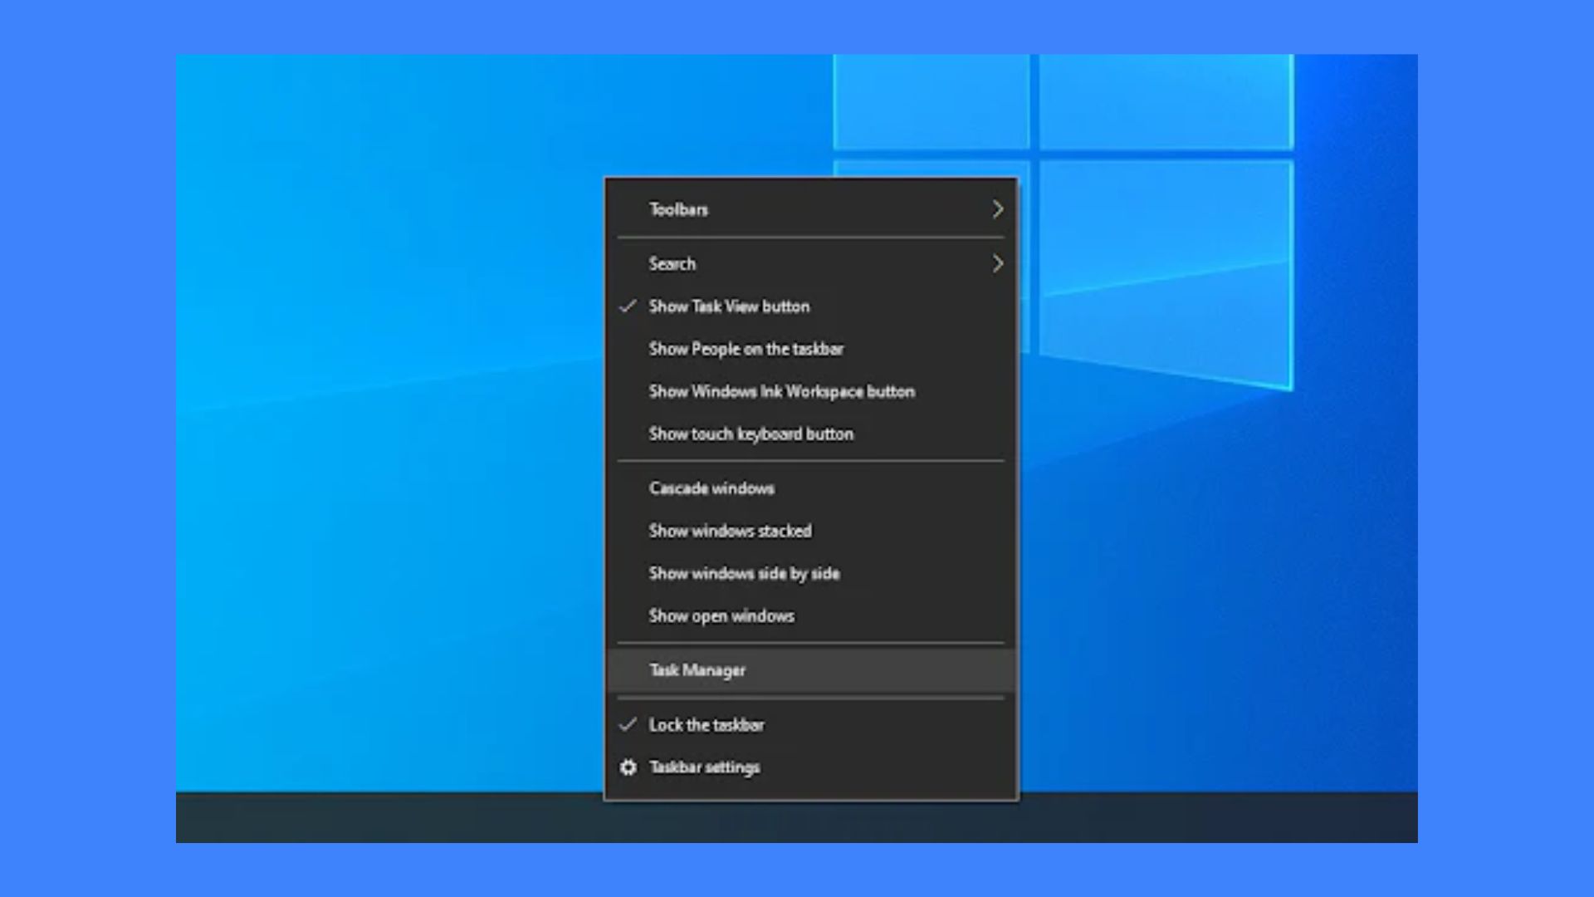Toggle Lock the taskbar option
Screen dimensions: 1594x897
(811, 725)
